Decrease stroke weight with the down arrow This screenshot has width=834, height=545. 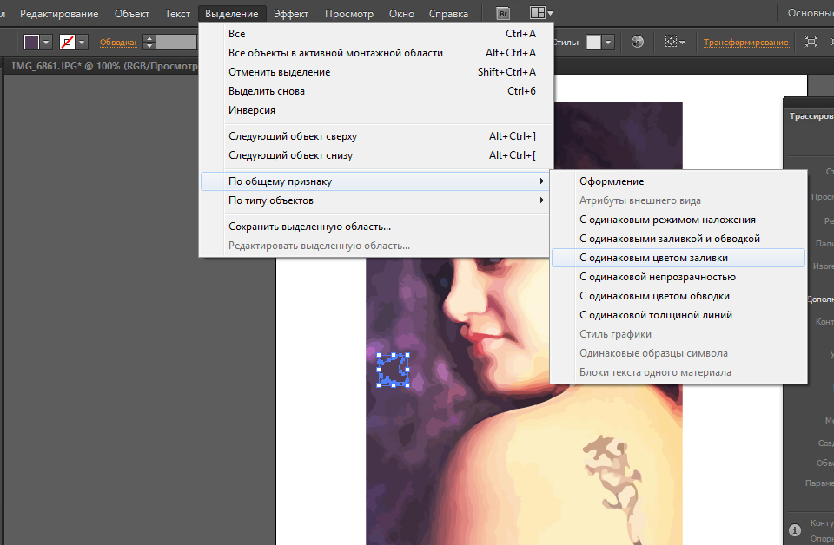click(149, 46)
